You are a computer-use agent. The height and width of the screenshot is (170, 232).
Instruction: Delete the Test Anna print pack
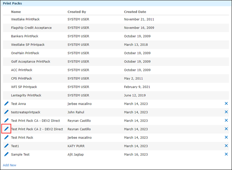point(226,103)
